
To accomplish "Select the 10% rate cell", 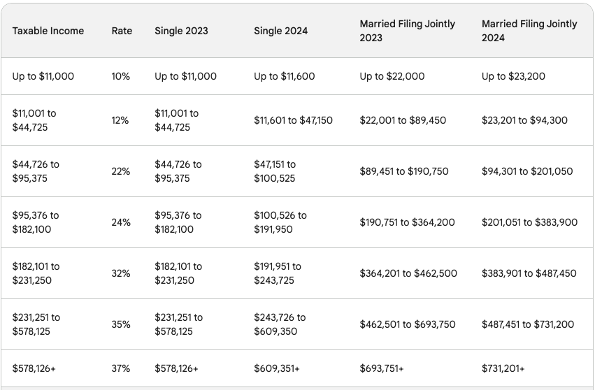I will coord(121,76).
